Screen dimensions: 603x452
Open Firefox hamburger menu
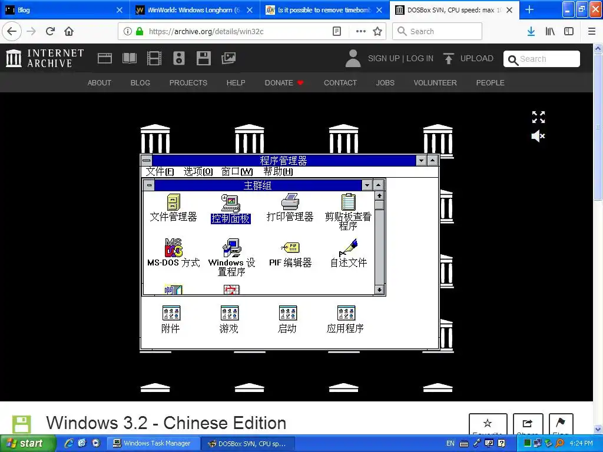tap(592, 32)
